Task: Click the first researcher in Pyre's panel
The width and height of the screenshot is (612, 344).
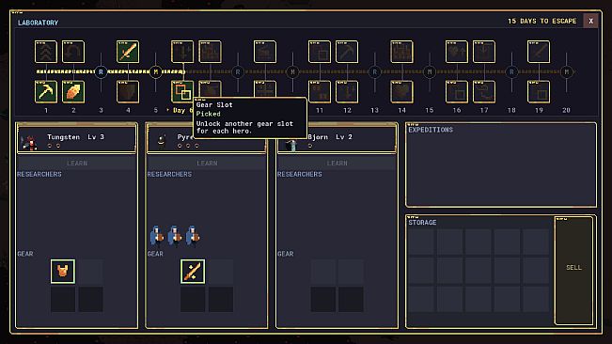Action: coord(156,236)
